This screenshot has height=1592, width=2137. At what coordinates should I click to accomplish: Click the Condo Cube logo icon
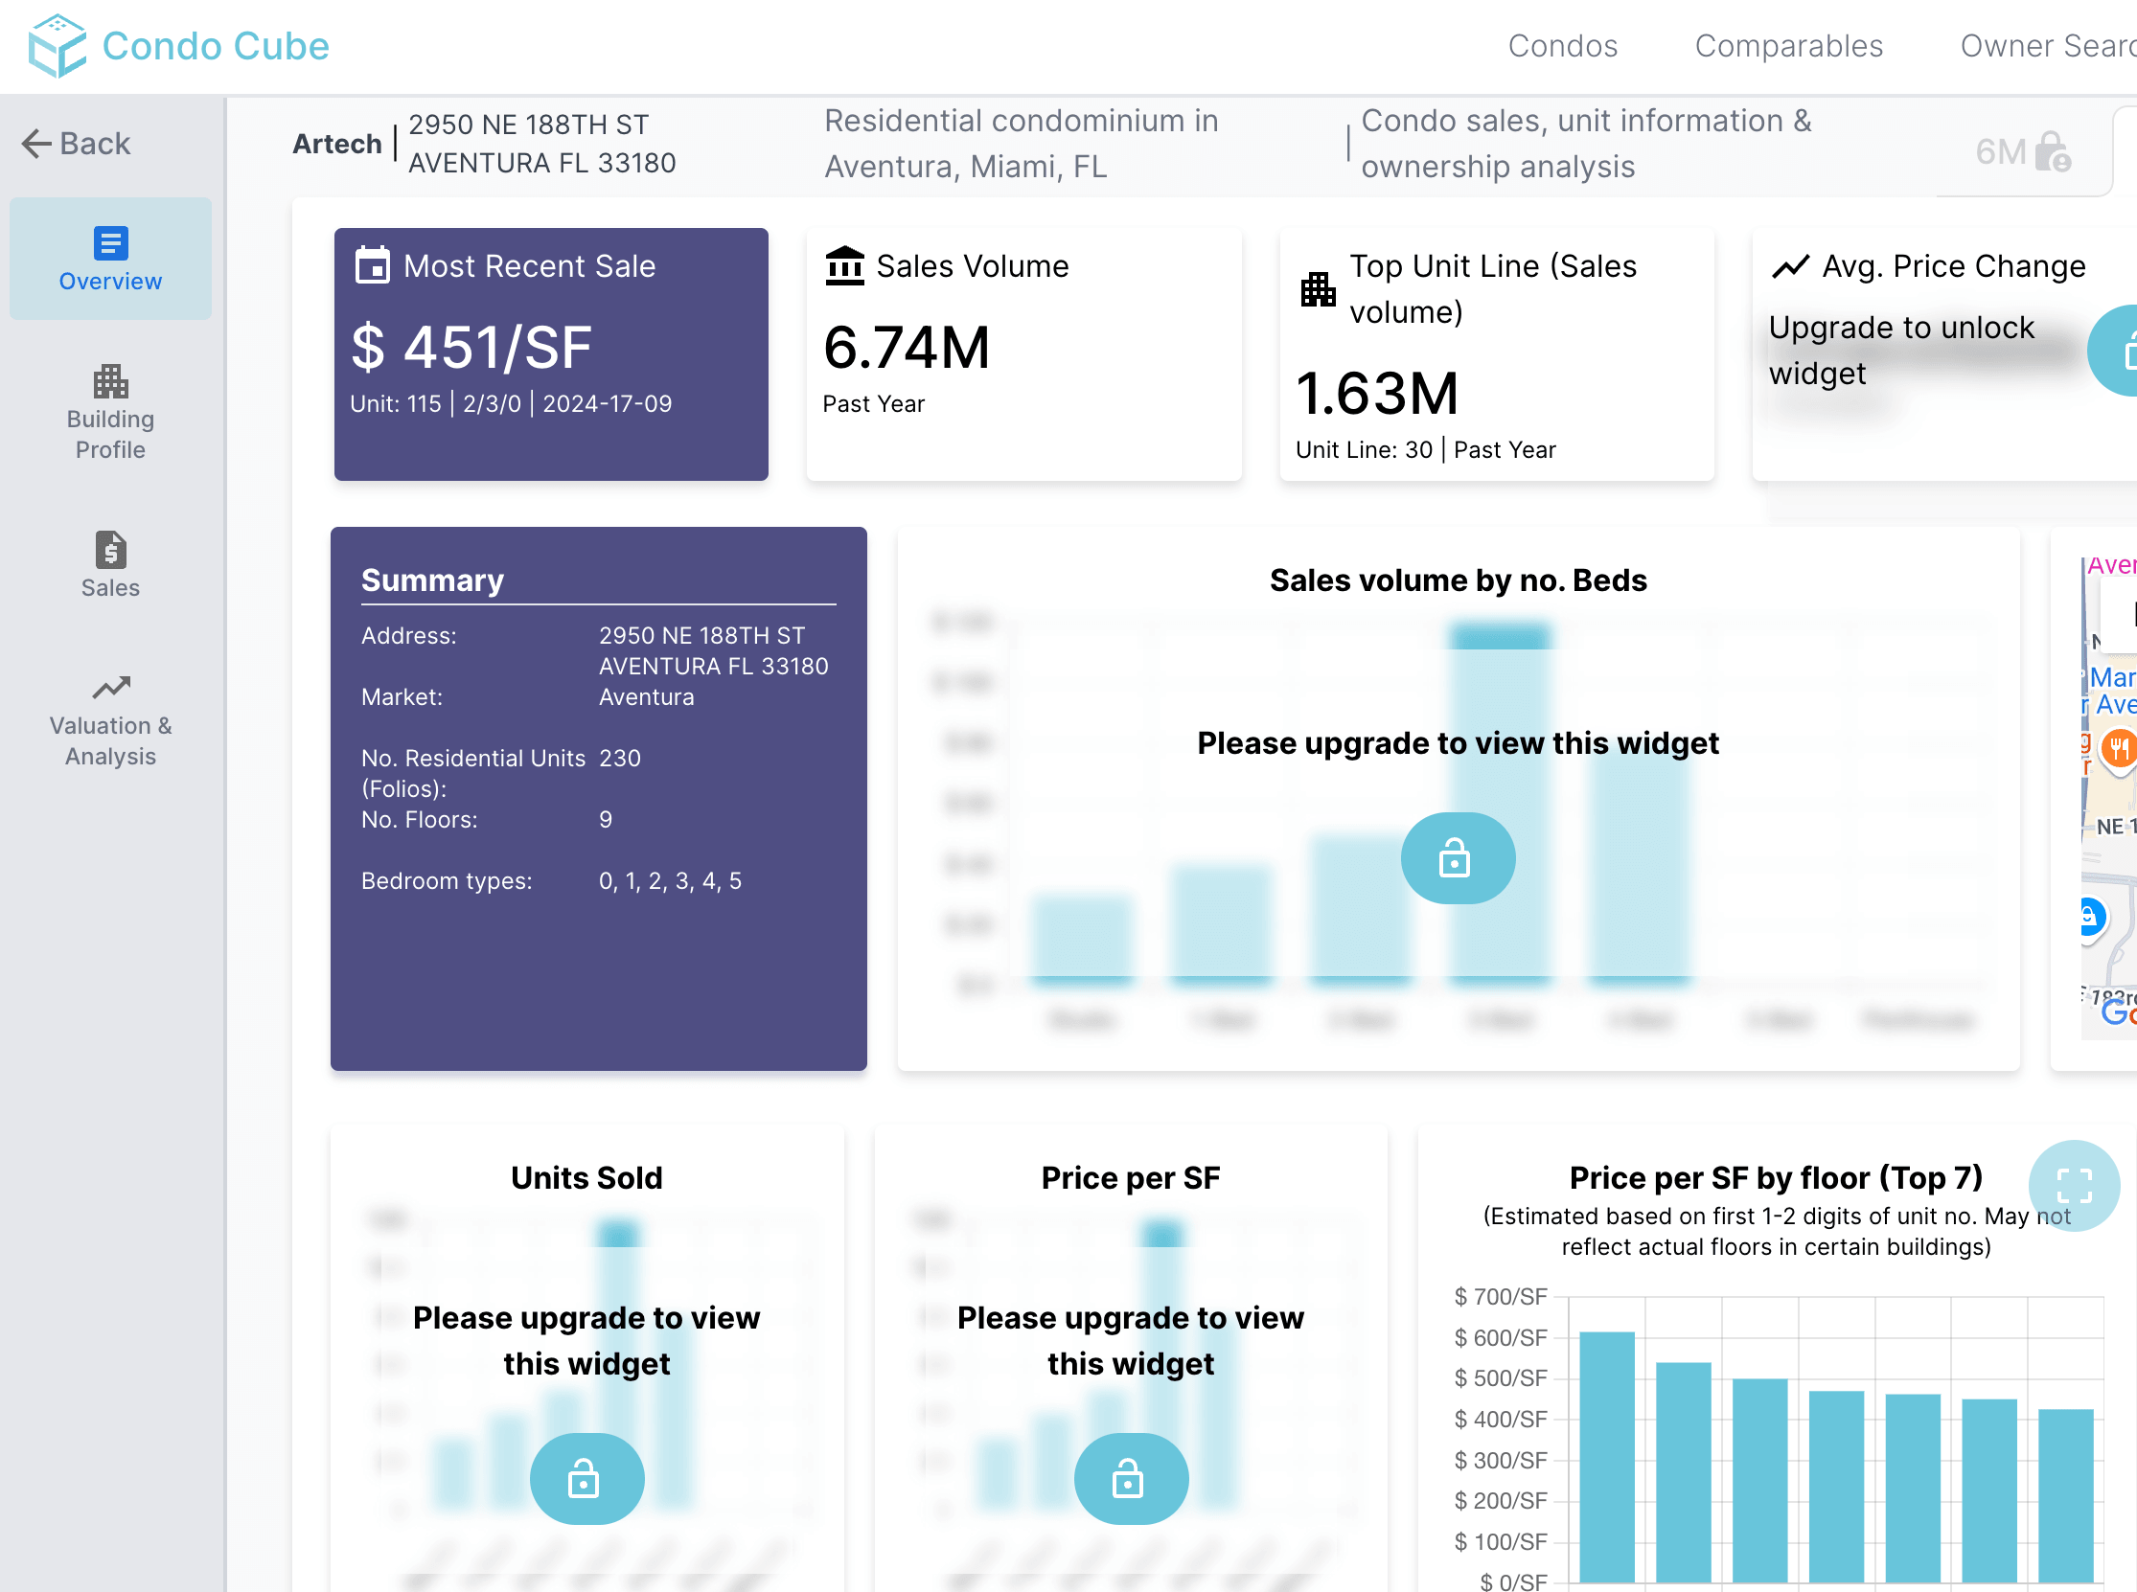pyautogui.click(x=57, y=45)
